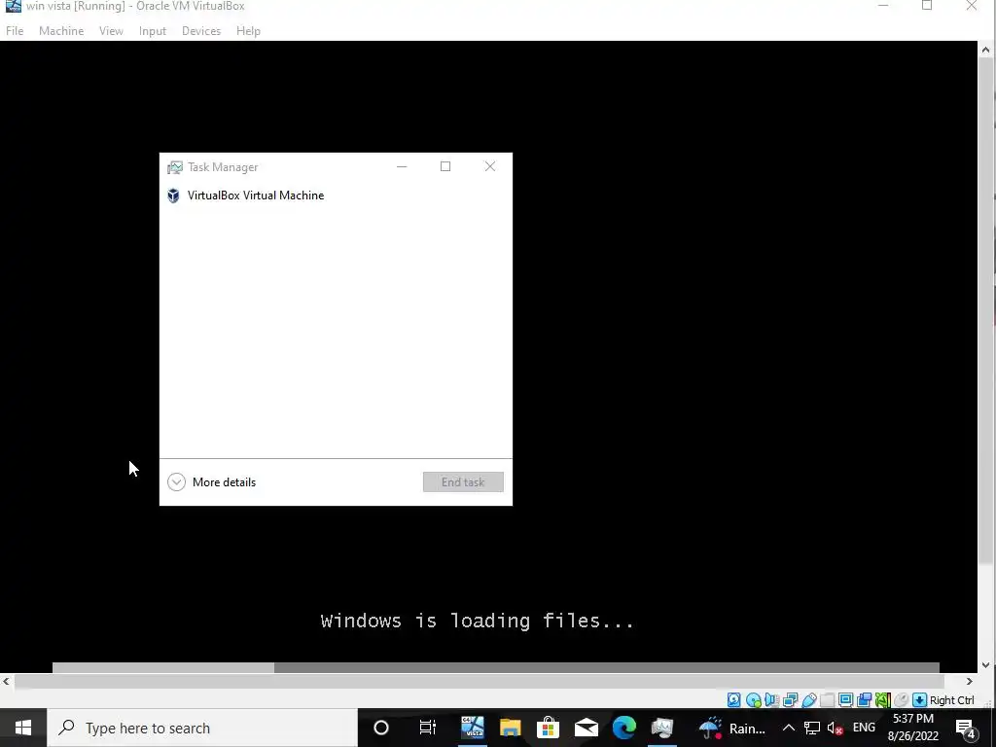
Task: Maximize the Task Manager window
Action: tap(445, 166)
